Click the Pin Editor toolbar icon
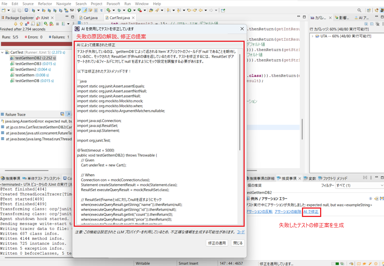 coord(223,10)
